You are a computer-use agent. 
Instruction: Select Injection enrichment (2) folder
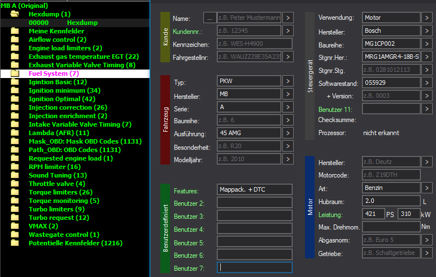pos(68,116)
